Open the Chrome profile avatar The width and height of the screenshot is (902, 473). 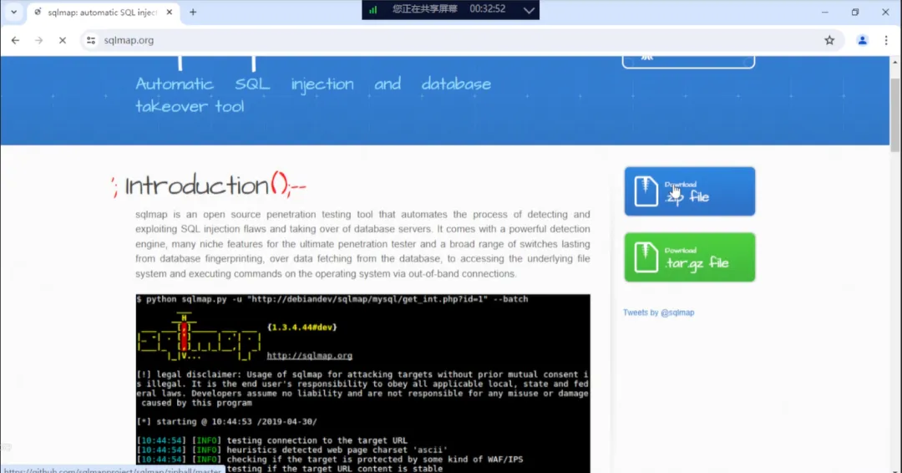862,40
